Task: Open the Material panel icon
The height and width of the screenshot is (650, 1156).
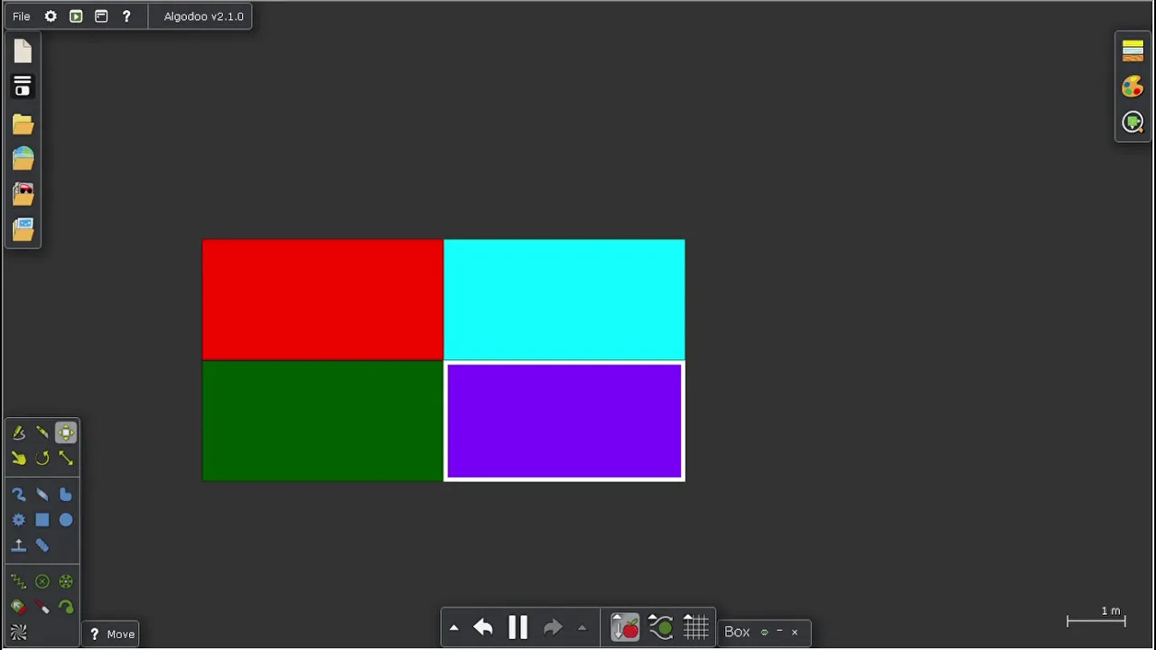Action: (1133, 51)
